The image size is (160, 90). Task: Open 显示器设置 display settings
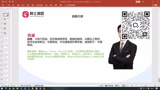pyautogui.click(x=109, y=86)
